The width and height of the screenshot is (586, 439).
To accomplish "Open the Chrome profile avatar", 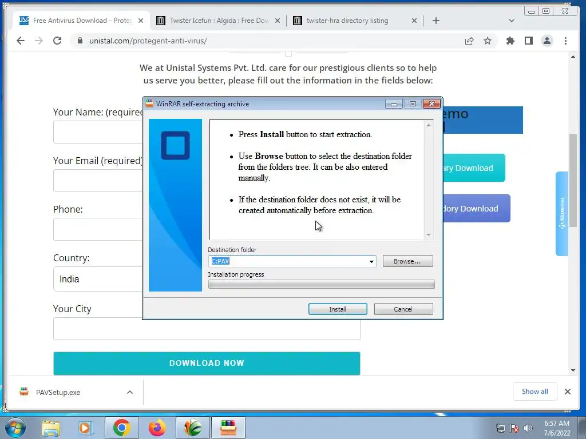I will point(547,41).
